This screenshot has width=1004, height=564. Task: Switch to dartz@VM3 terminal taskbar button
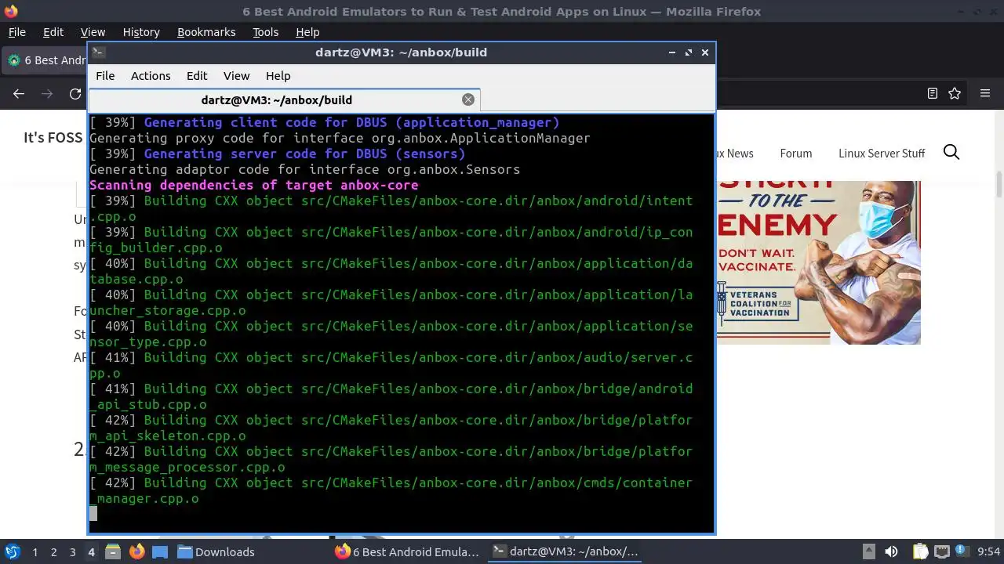click(x=565, y=551)
